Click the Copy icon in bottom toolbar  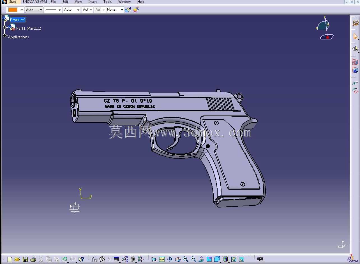point(49,259)
